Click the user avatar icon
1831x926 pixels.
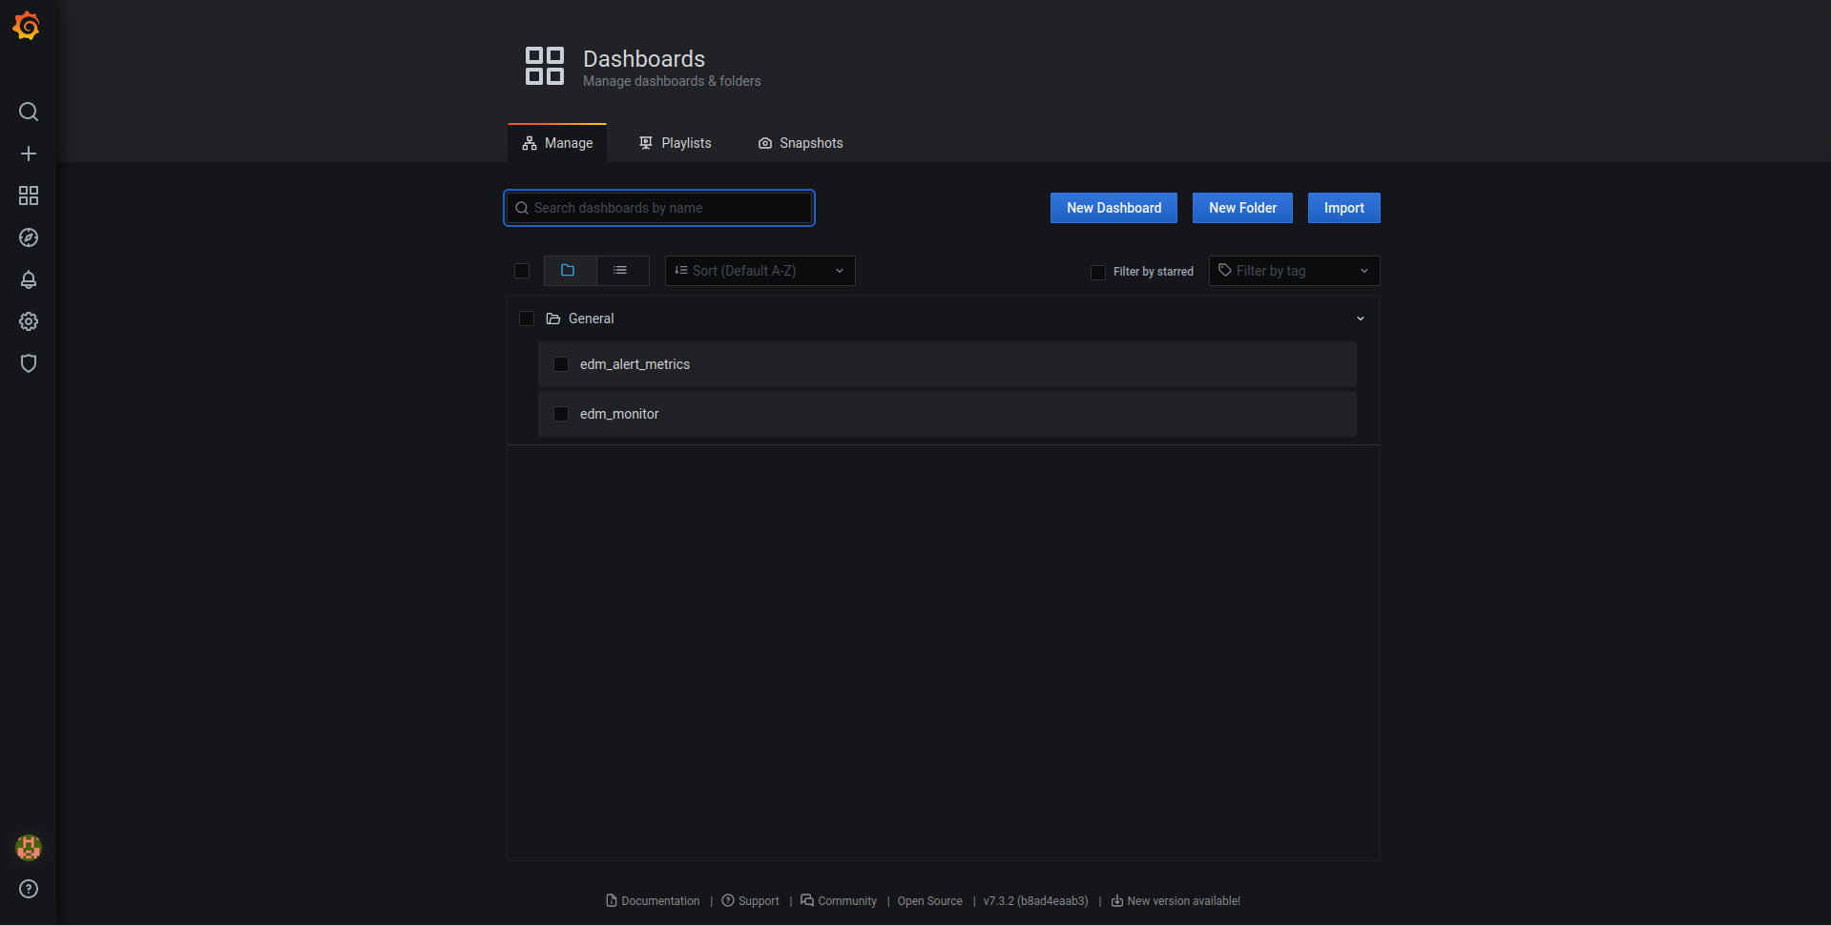click(29, 847)
